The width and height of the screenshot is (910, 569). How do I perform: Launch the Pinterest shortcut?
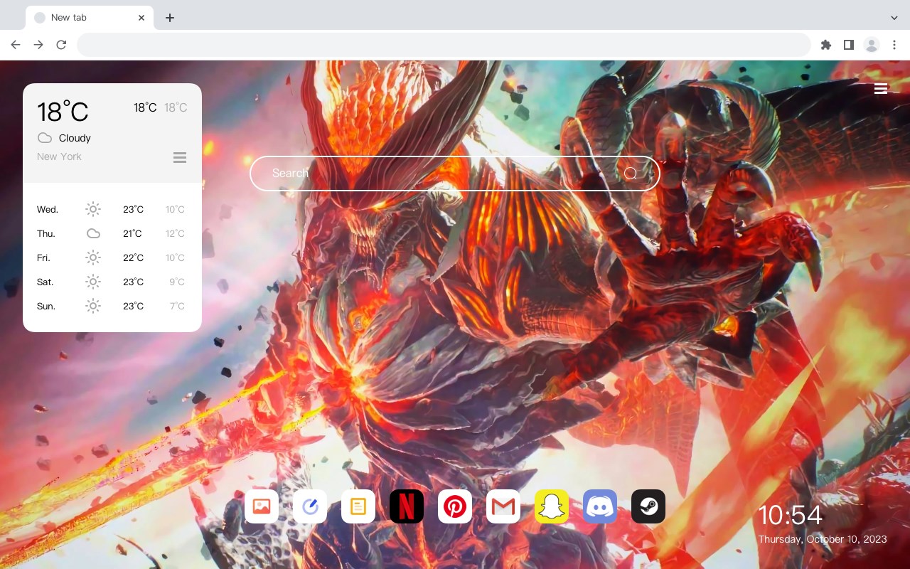(455, 506)
